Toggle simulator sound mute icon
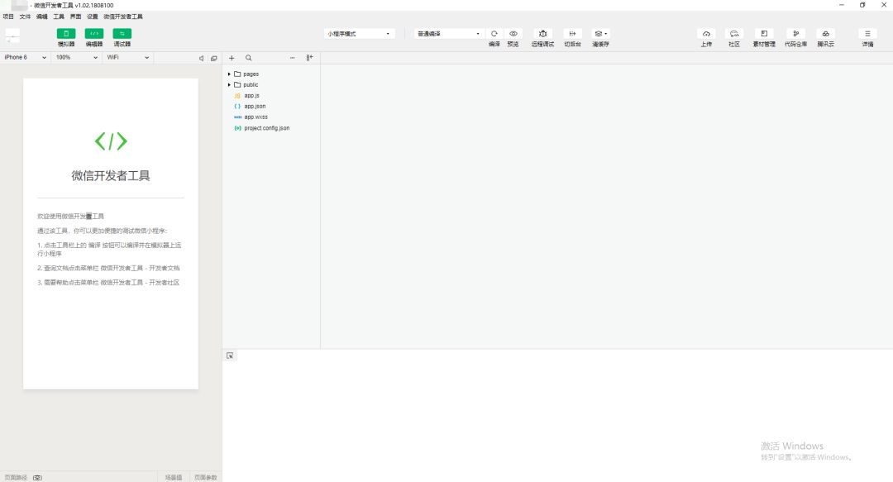893x482 pixels. coord(201,58)
